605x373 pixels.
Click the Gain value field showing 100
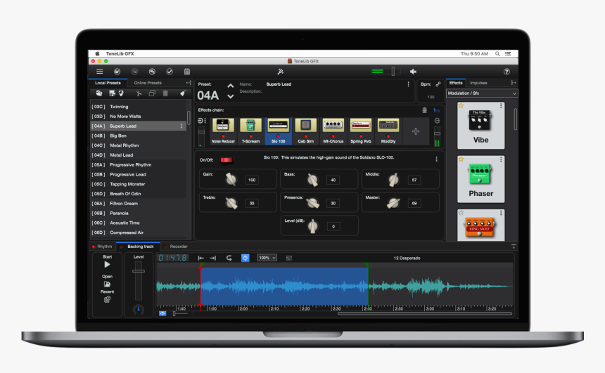pos(252,180)
